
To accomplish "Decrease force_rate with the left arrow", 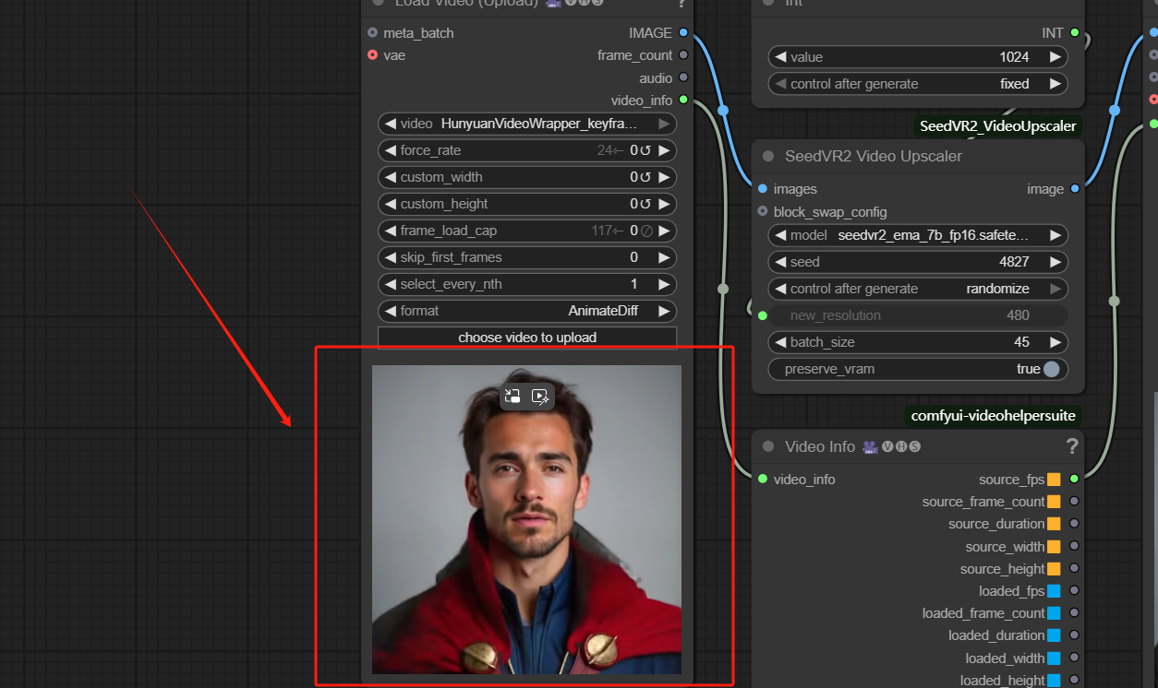I will [390, 150].
